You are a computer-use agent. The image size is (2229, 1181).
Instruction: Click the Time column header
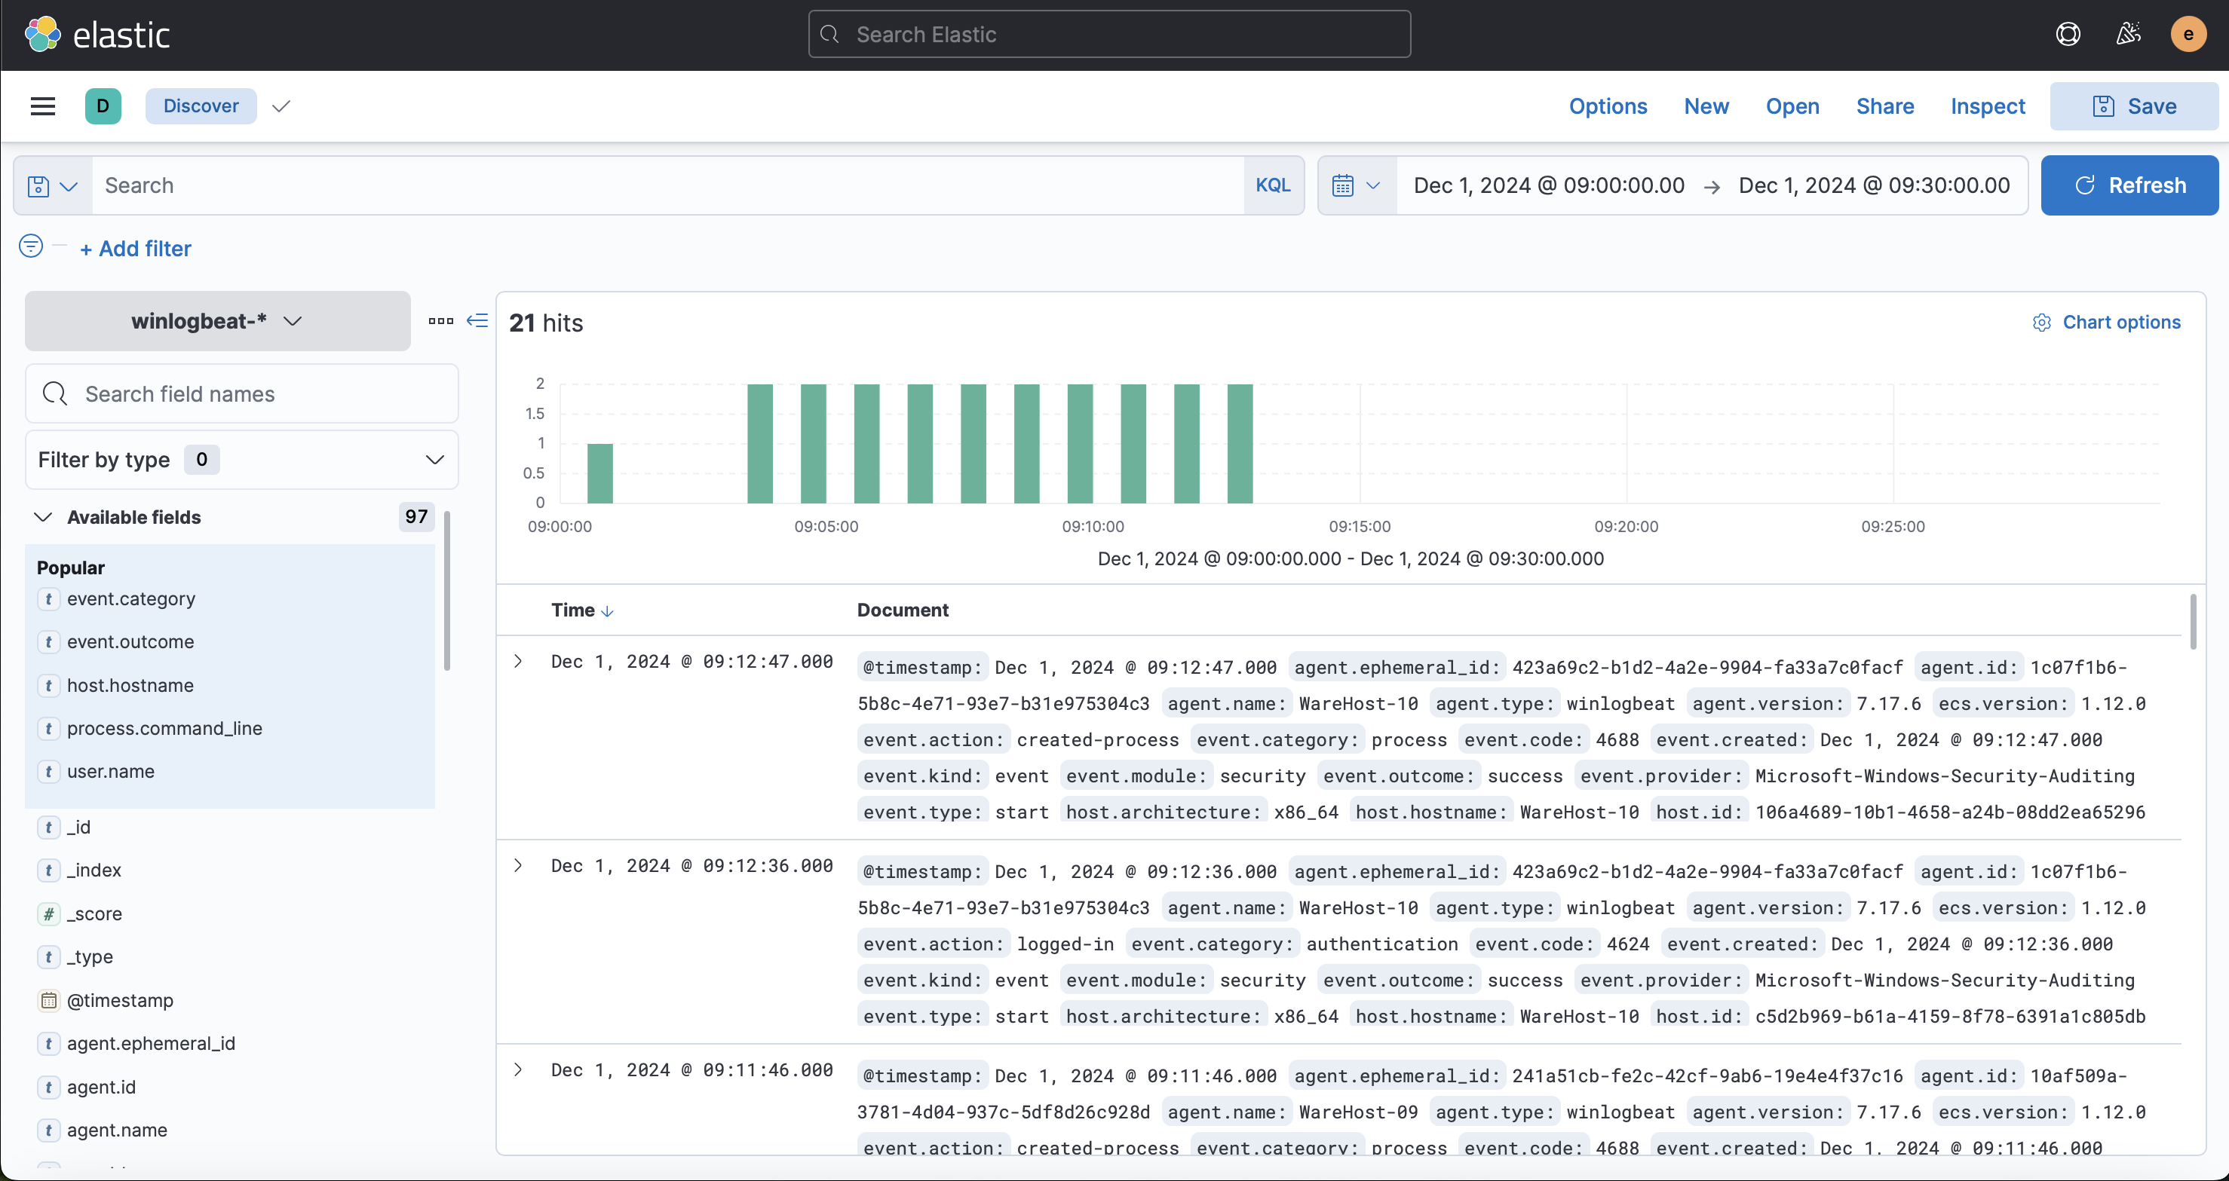tap(573, 610)
